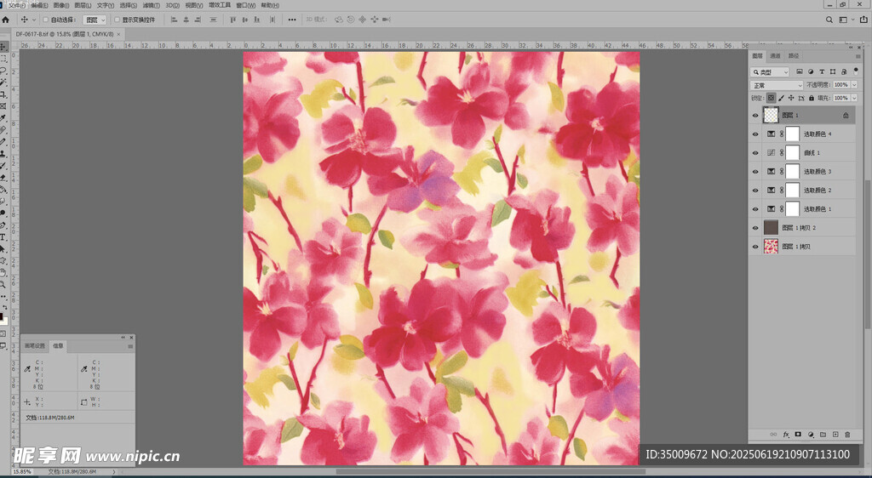
Task: Filter layers by shape layer icon
Action: click(x=833, y=71)
